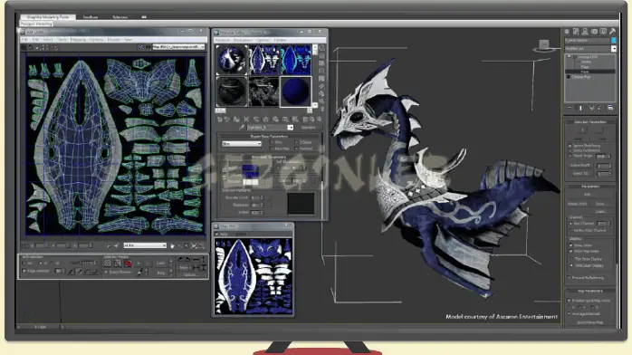
Task: Click Show Map in Viewport in the Material Editor
Action: point(295,120)
